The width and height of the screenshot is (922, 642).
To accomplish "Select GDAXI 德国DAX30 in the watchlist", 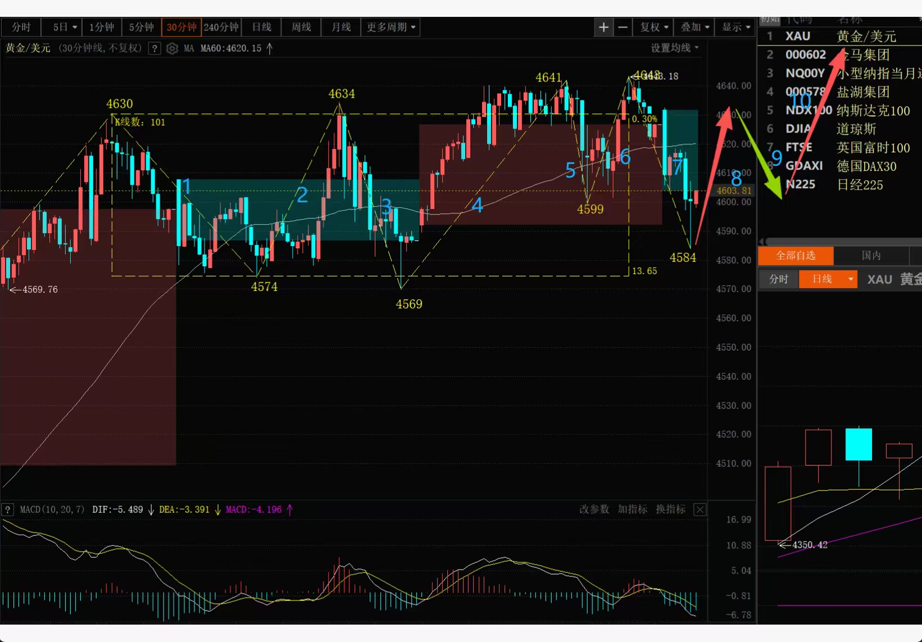I will 840,166.
